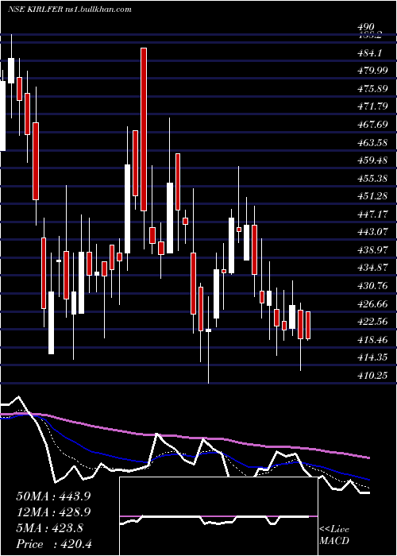
Task: Select the 490 price axis label
Action: point(366,27)
